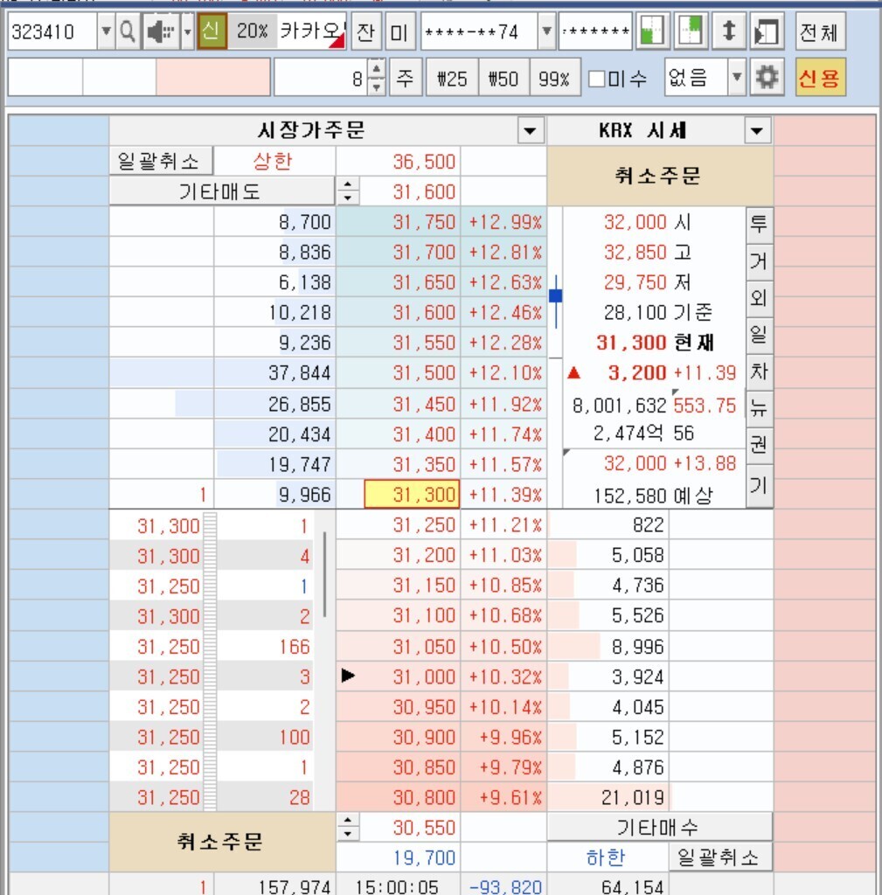Open the 없음 dropdown

(736, 77)
